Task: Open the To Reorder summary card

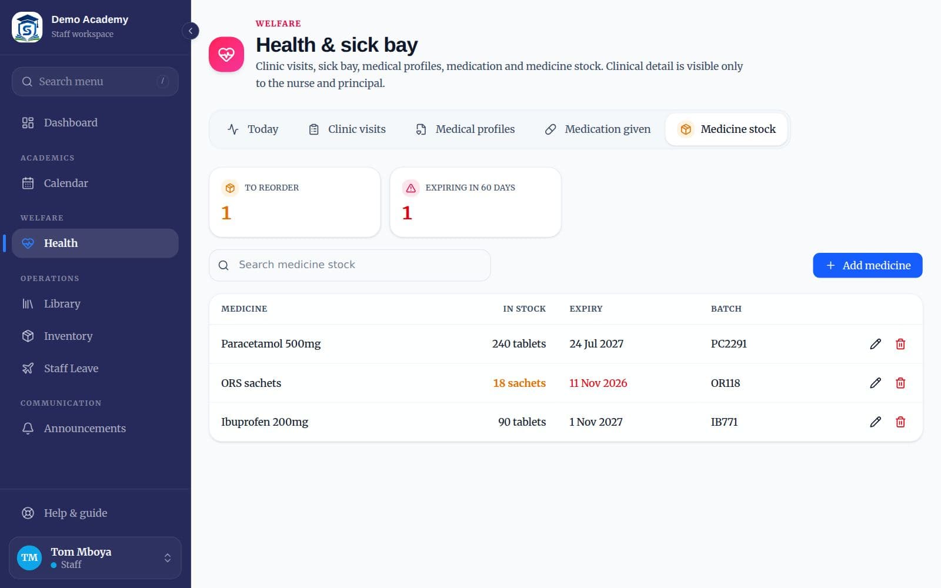Action: 295,202
